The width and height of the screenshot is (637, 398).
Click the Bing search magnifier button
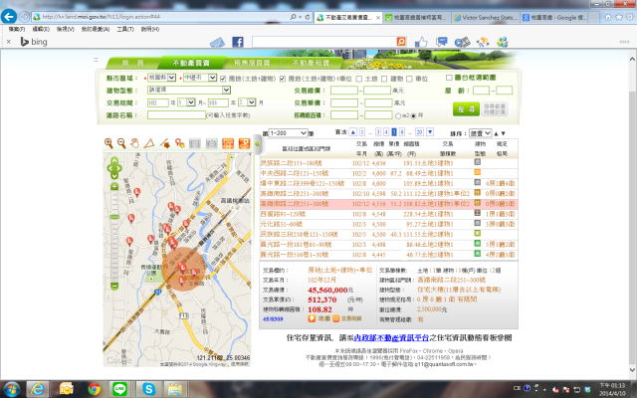pos(401,42)
